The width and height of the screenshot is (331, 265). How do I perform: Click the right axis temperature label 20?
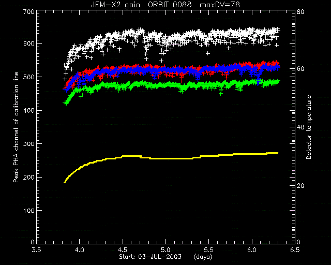click(x=301, y=185)
